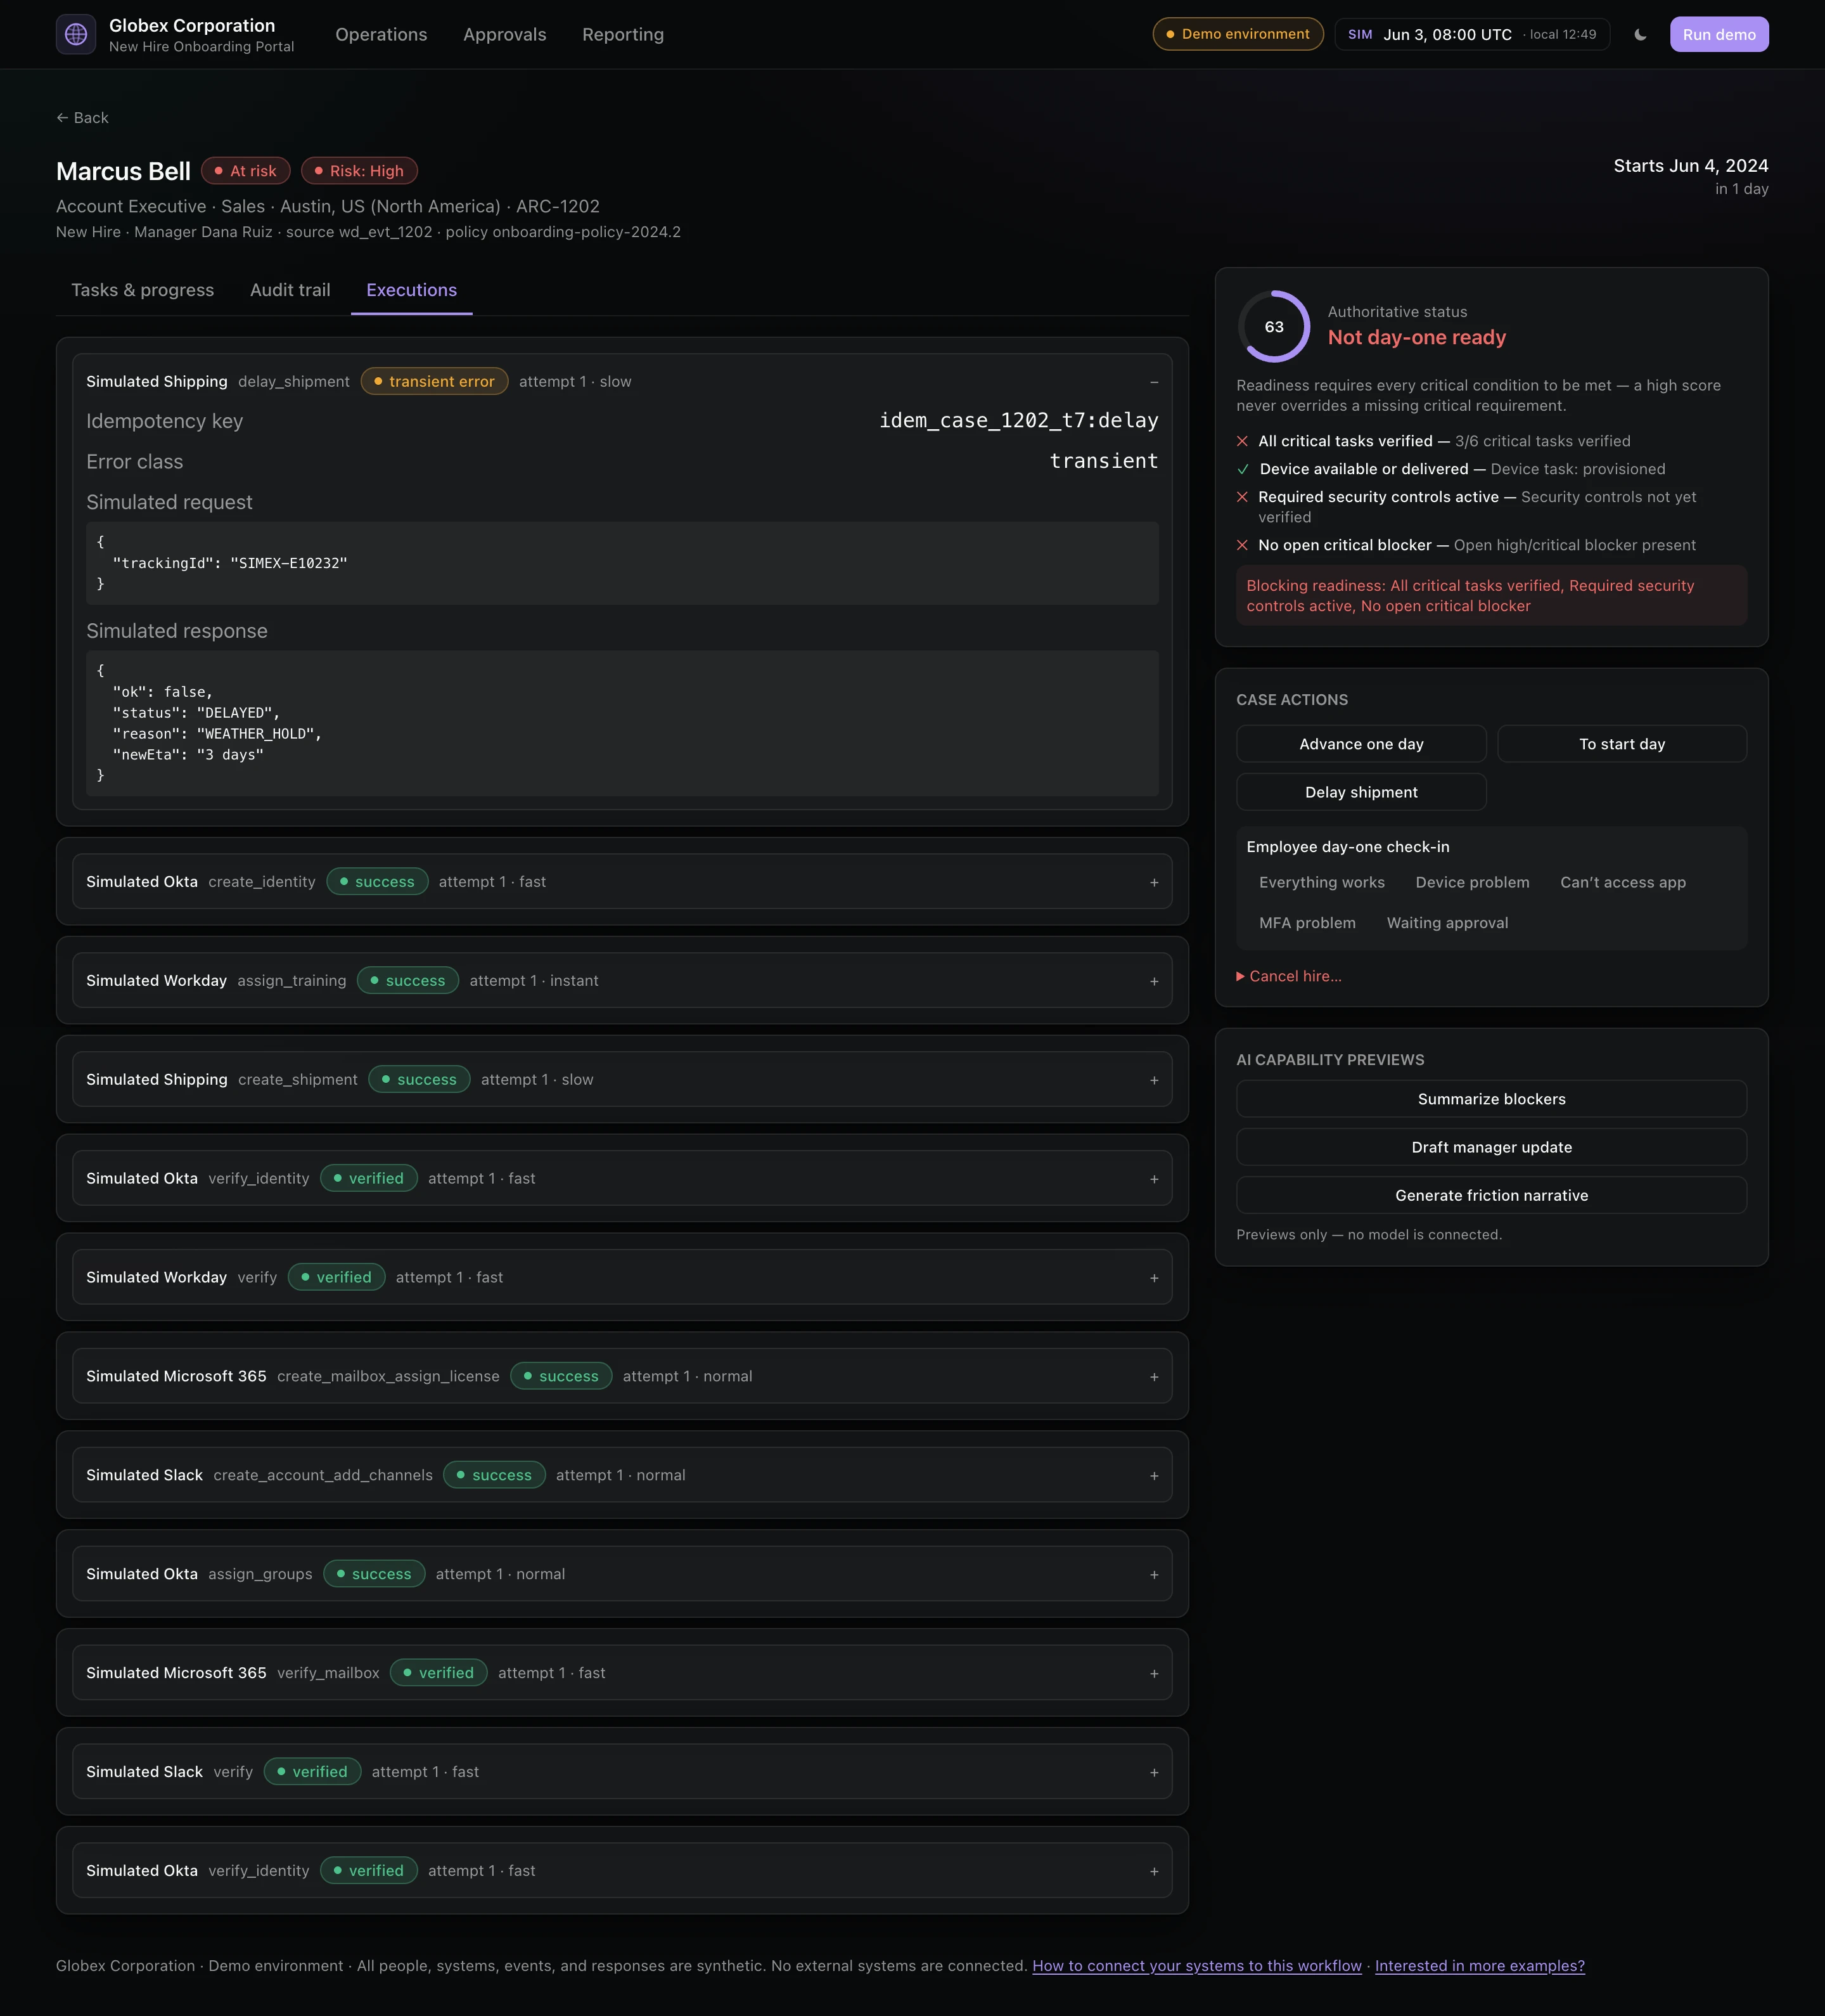Screen dimensions: 1825x2016
Task: Open How to connect your systems link
Action: pos(1196,1966)
